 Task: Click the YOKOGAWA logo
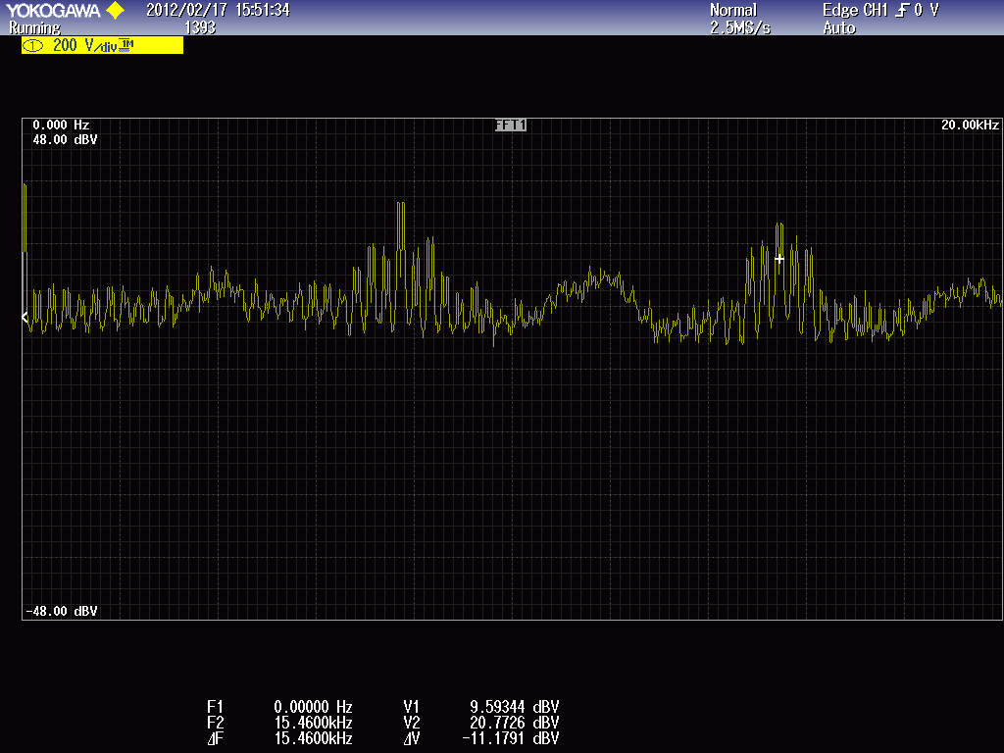coord(53,10)
